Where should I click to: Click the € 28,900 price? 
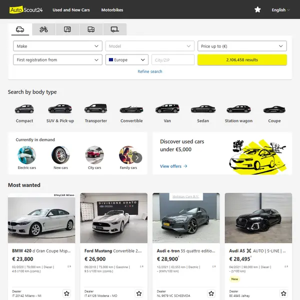pos(167,259)
